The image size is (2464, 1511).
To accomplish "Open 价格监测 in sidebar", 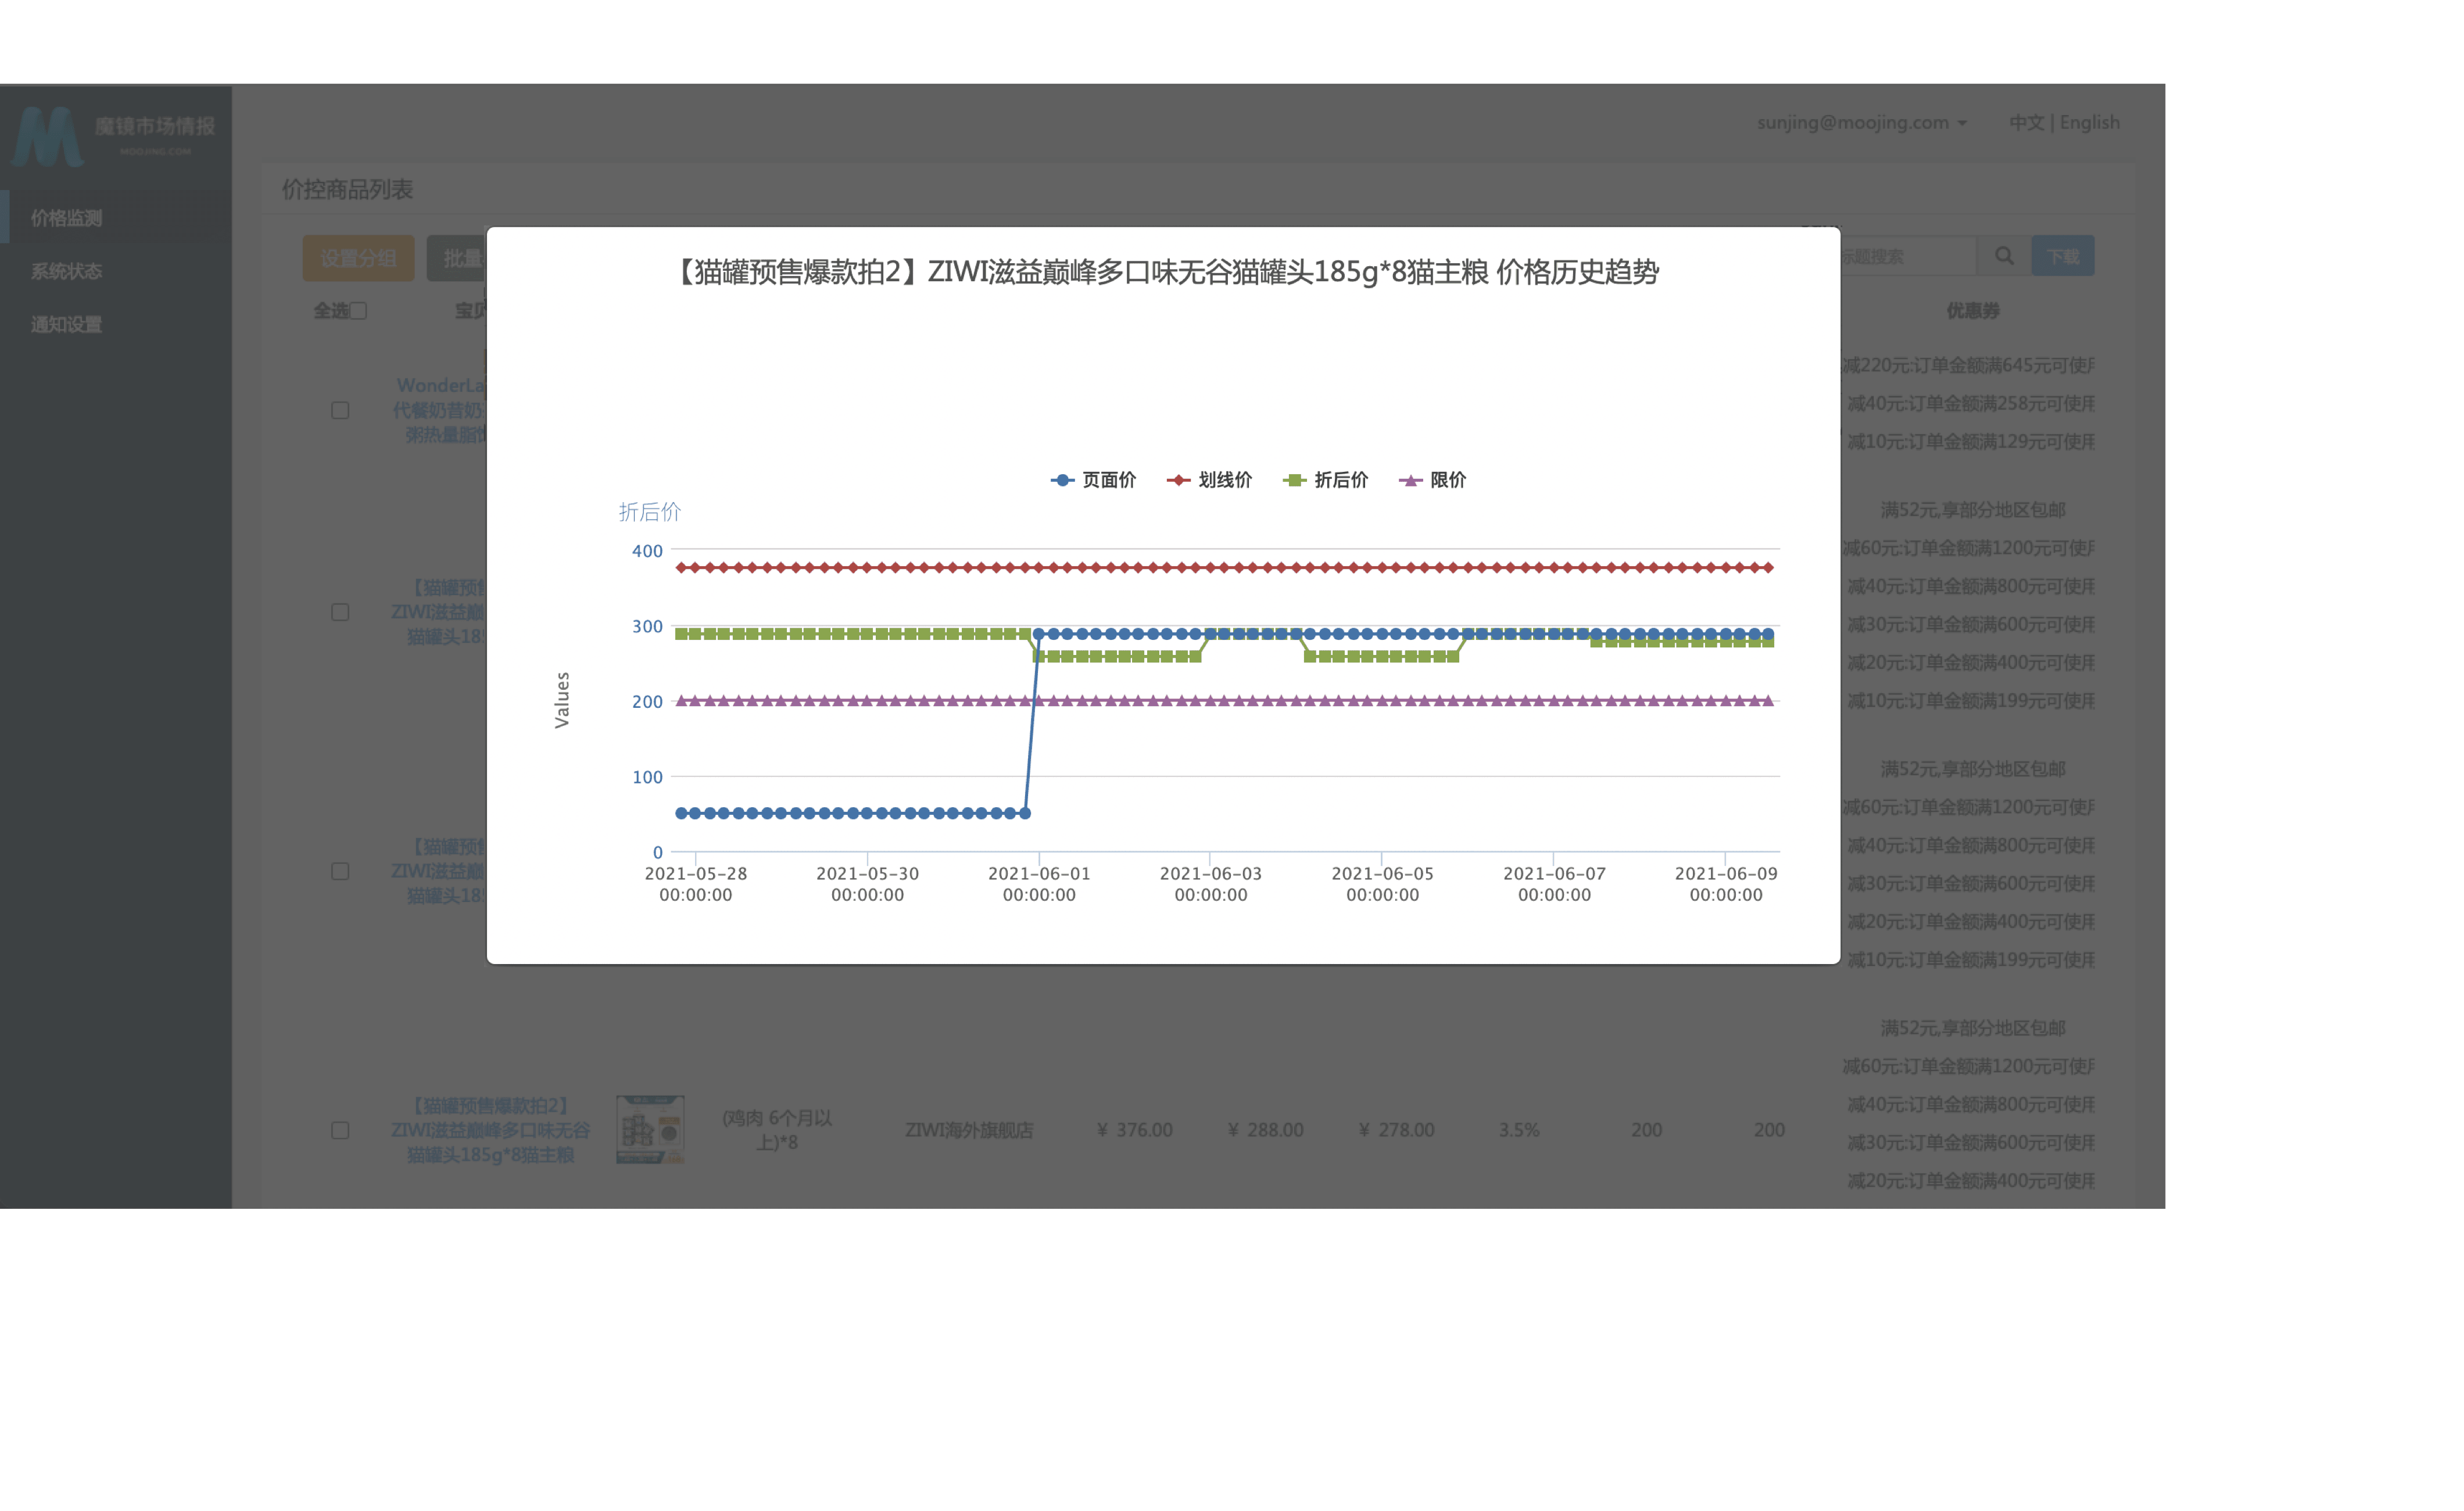I will pyautogui.click(x=66, y=218).
